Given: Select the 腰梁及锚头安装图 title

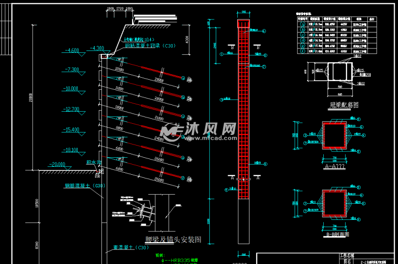Looking at the screenshot, I should click(173, 239).
